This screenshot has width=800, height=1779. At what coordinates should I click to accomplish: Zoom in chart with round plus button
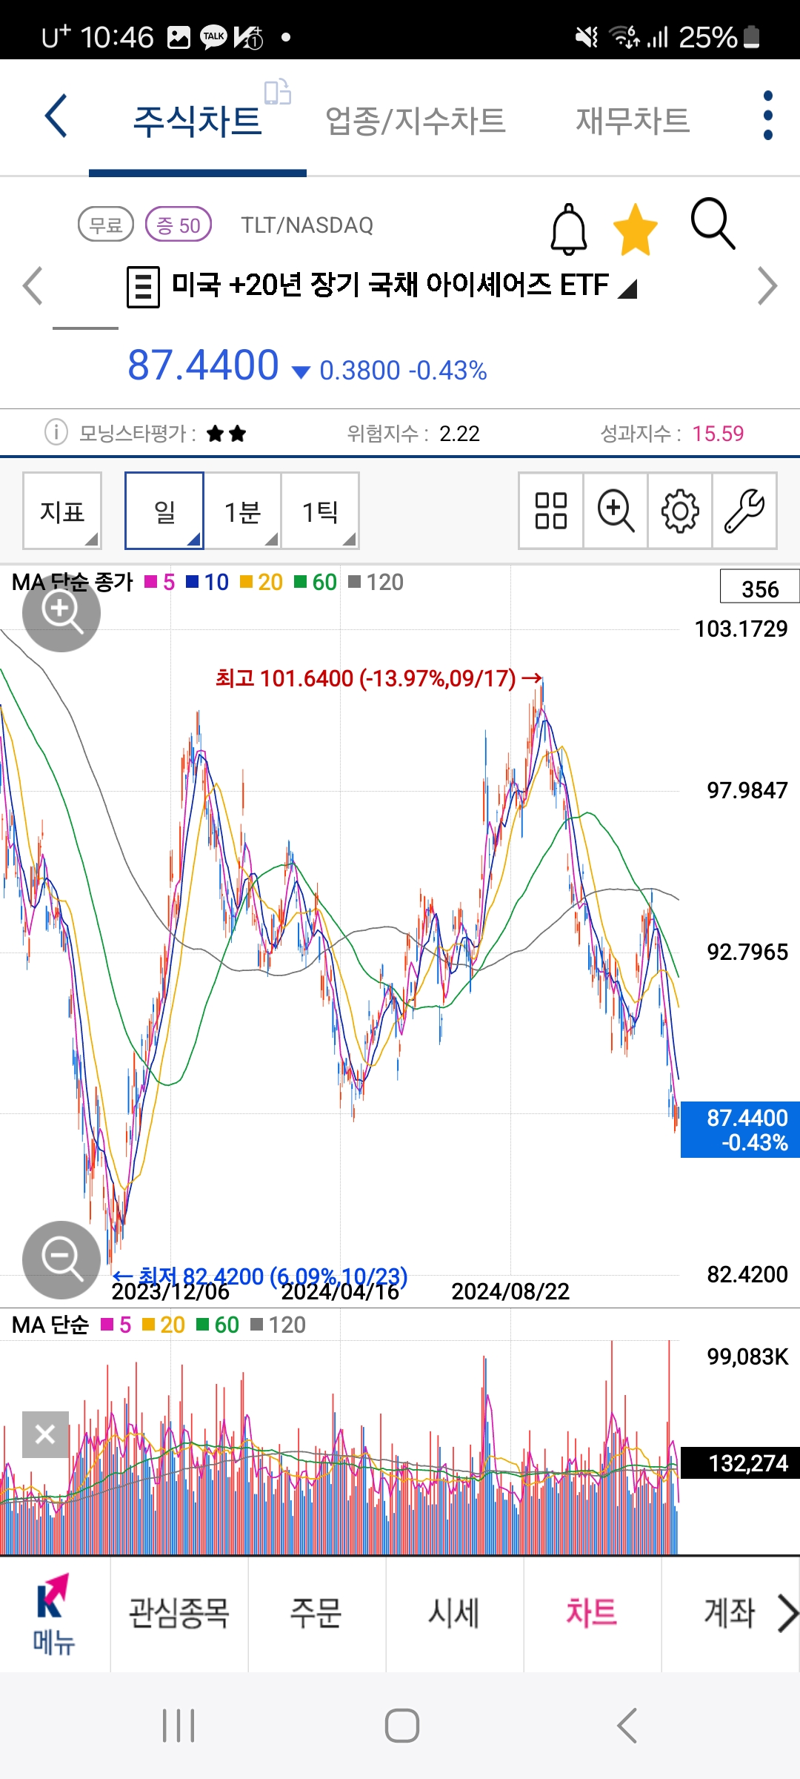point(61,613)
